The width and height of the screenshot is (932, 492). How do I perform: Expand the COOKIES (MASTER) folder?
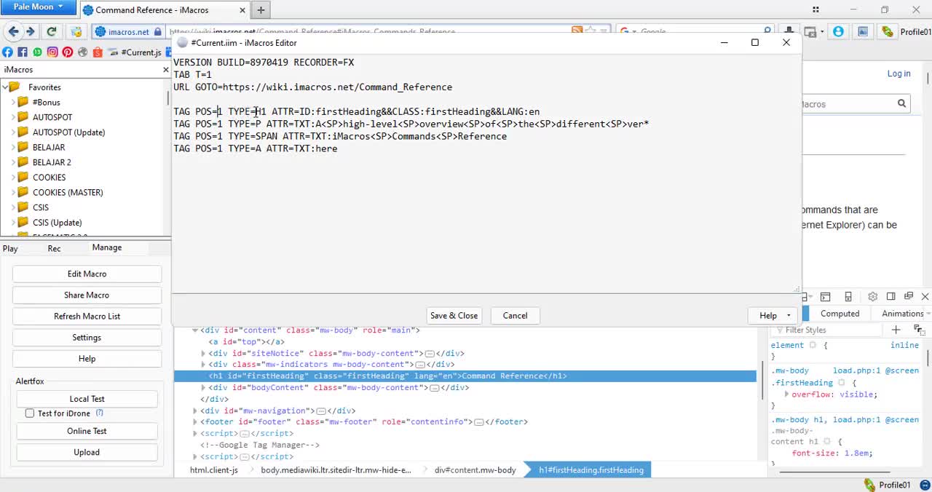coord(14,192)
